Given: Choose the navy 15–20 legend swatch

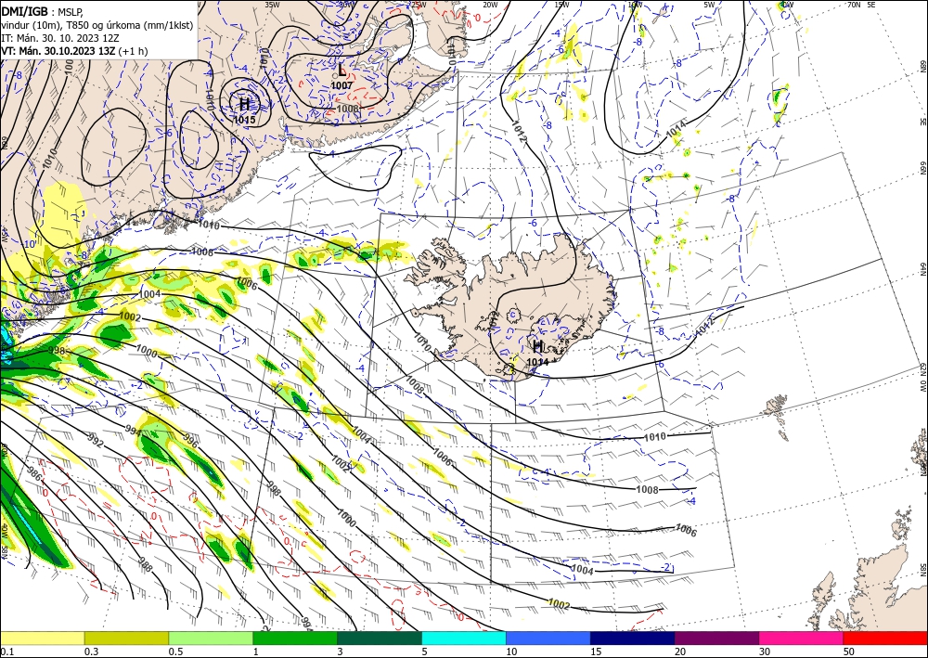Looking at the screenshot, I should click(x=633, y=638).
